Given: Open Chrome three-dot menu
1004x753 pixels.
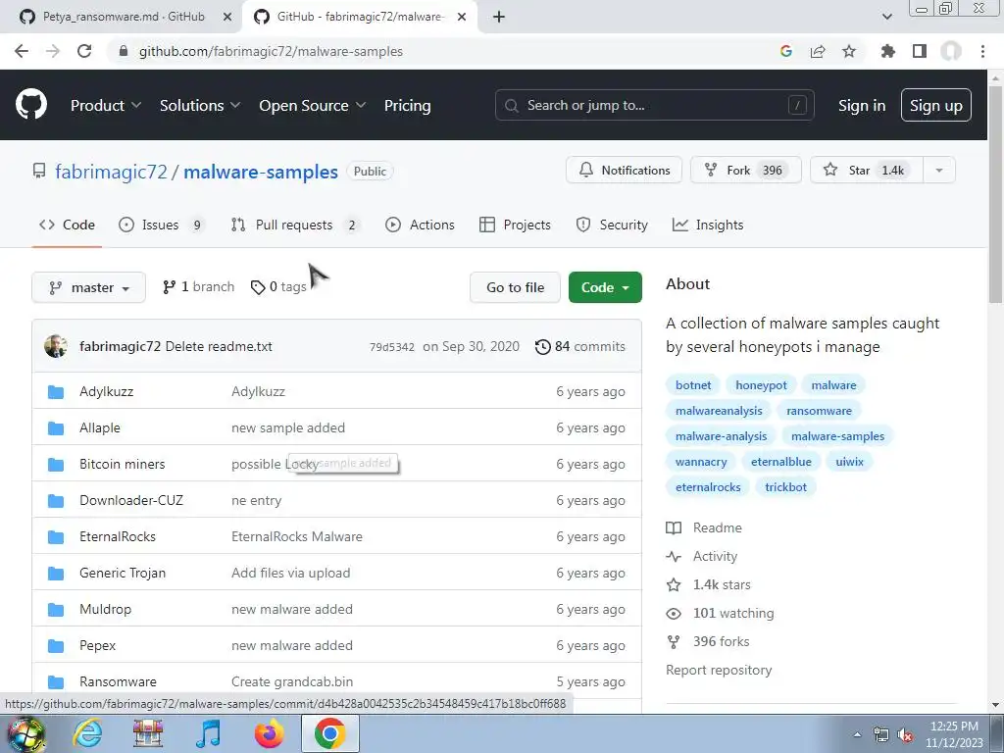Looking at the screenshot, I should pyautogui.click(x=982, y=51).
